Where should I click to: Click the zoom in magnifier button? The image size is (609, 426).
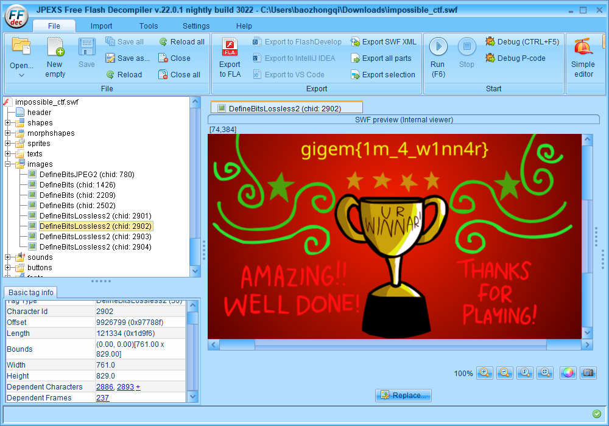point(485,373)
